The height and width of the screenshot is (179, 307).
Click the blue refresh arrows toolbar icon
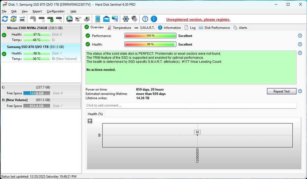coord(5,19)
